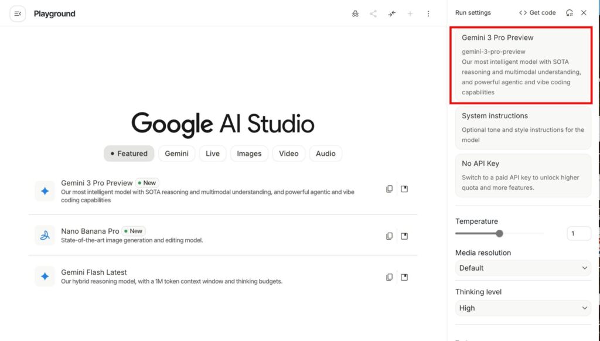Click the compare-arrows icon in the toolbar
Image resolution: width=600 pixels, height=341 pixels.
[x=391, y=13]
